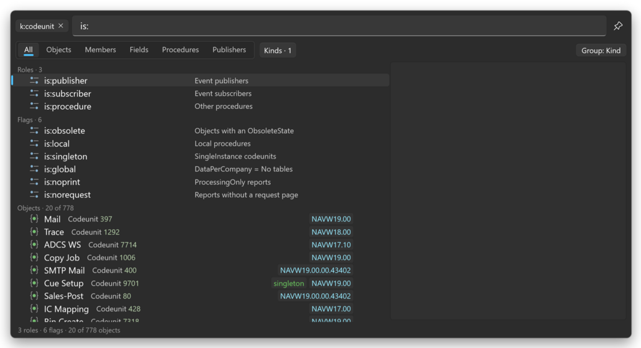Open the Sales-Post codeunit 80 result
641x348 pixels.
pos(201,296)
